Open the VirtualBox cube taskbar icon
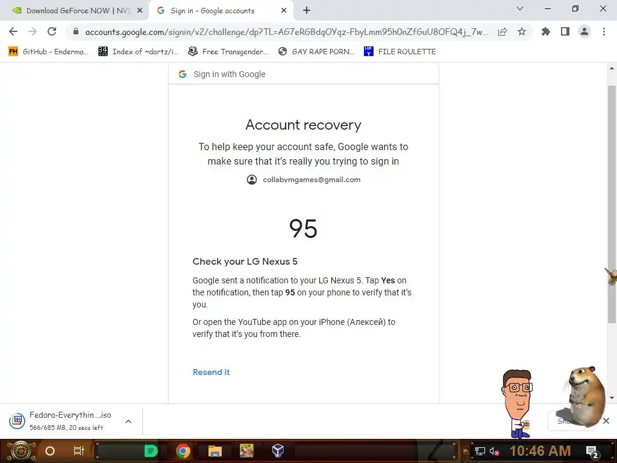This screenshot has width=617, height=463. (x=278, y=451)
